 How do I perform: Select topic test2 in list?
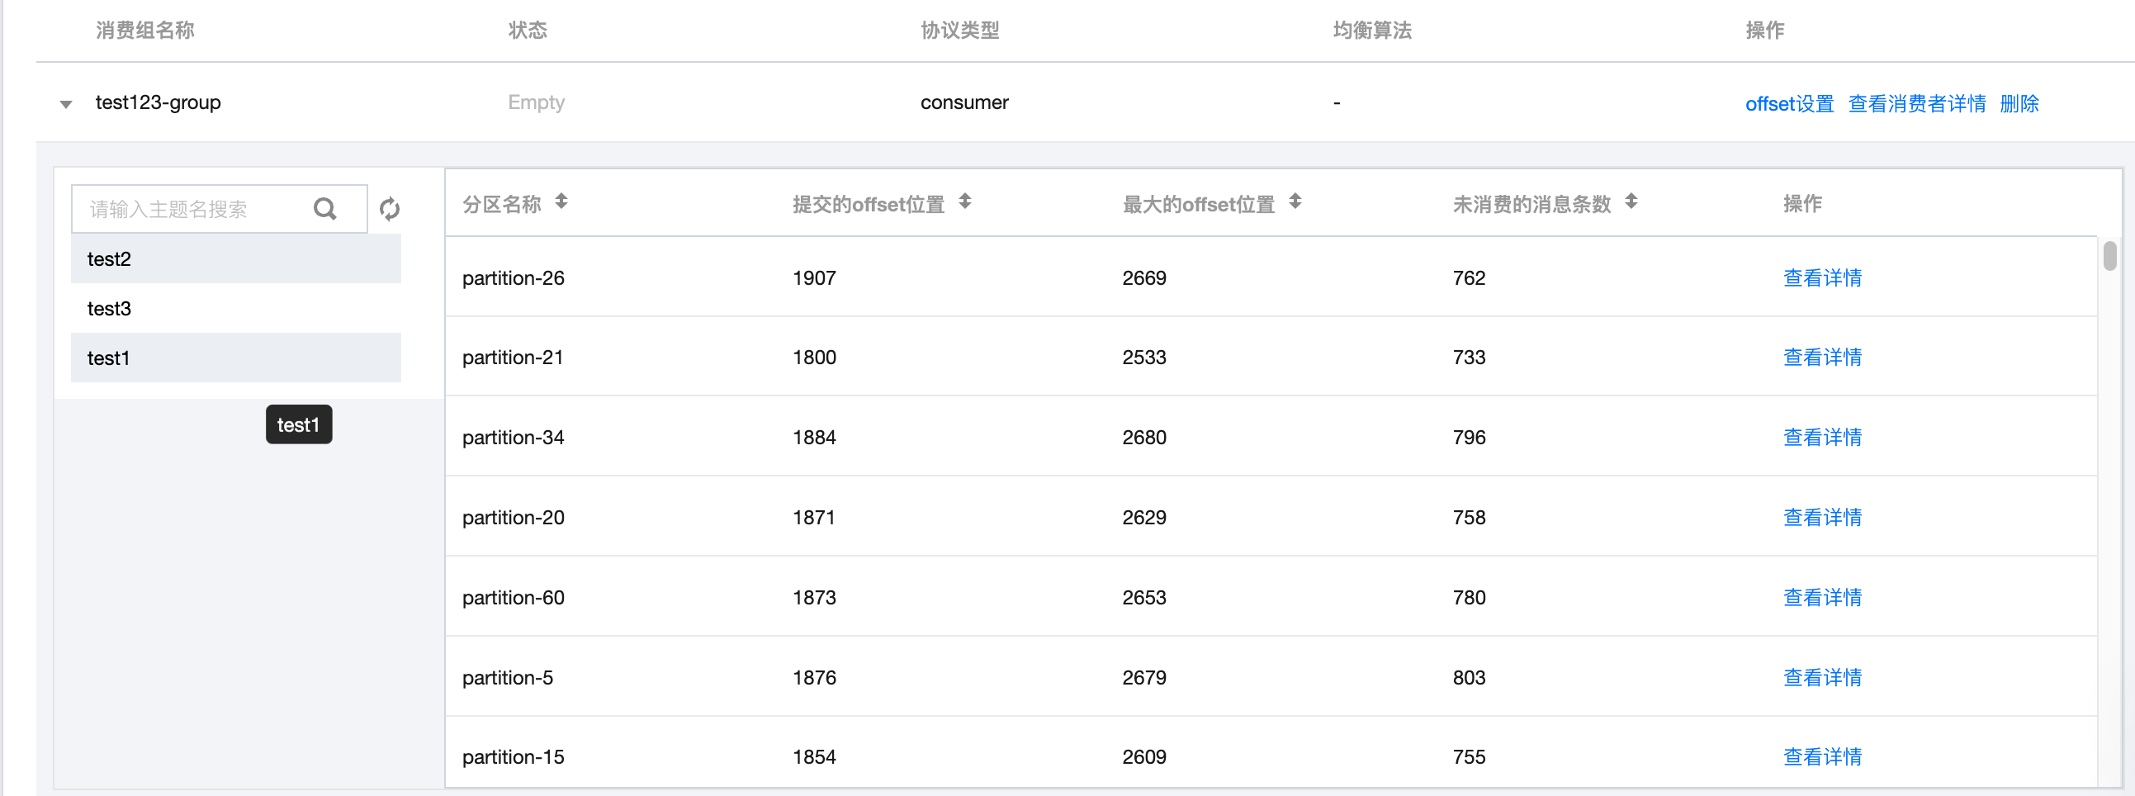pyautogui.click(x=235, y=259)
